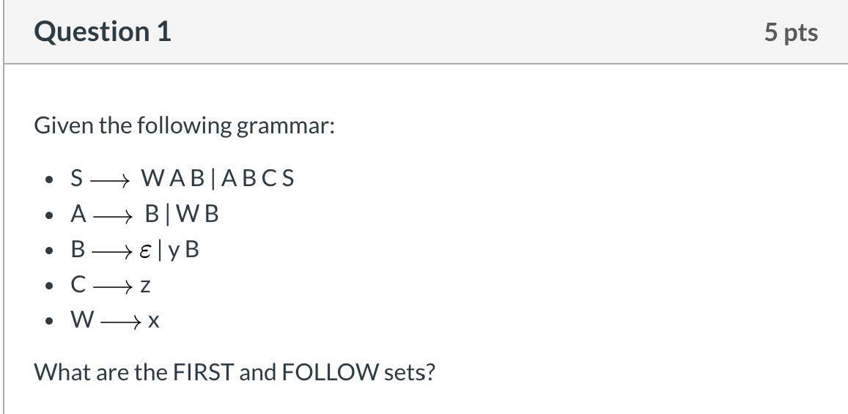Viewport: 848px width, 414px height.
Task: Click the nonterminal "W" starting the last rule
Action: [x=80, y=321]
